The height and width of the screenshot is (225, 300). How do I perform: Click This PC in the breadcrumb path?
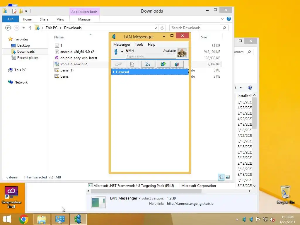pos(52,28)
